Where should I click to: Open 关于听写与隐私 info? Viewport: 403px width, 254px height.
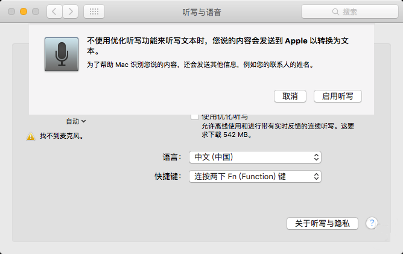click(x=322, y=223)
